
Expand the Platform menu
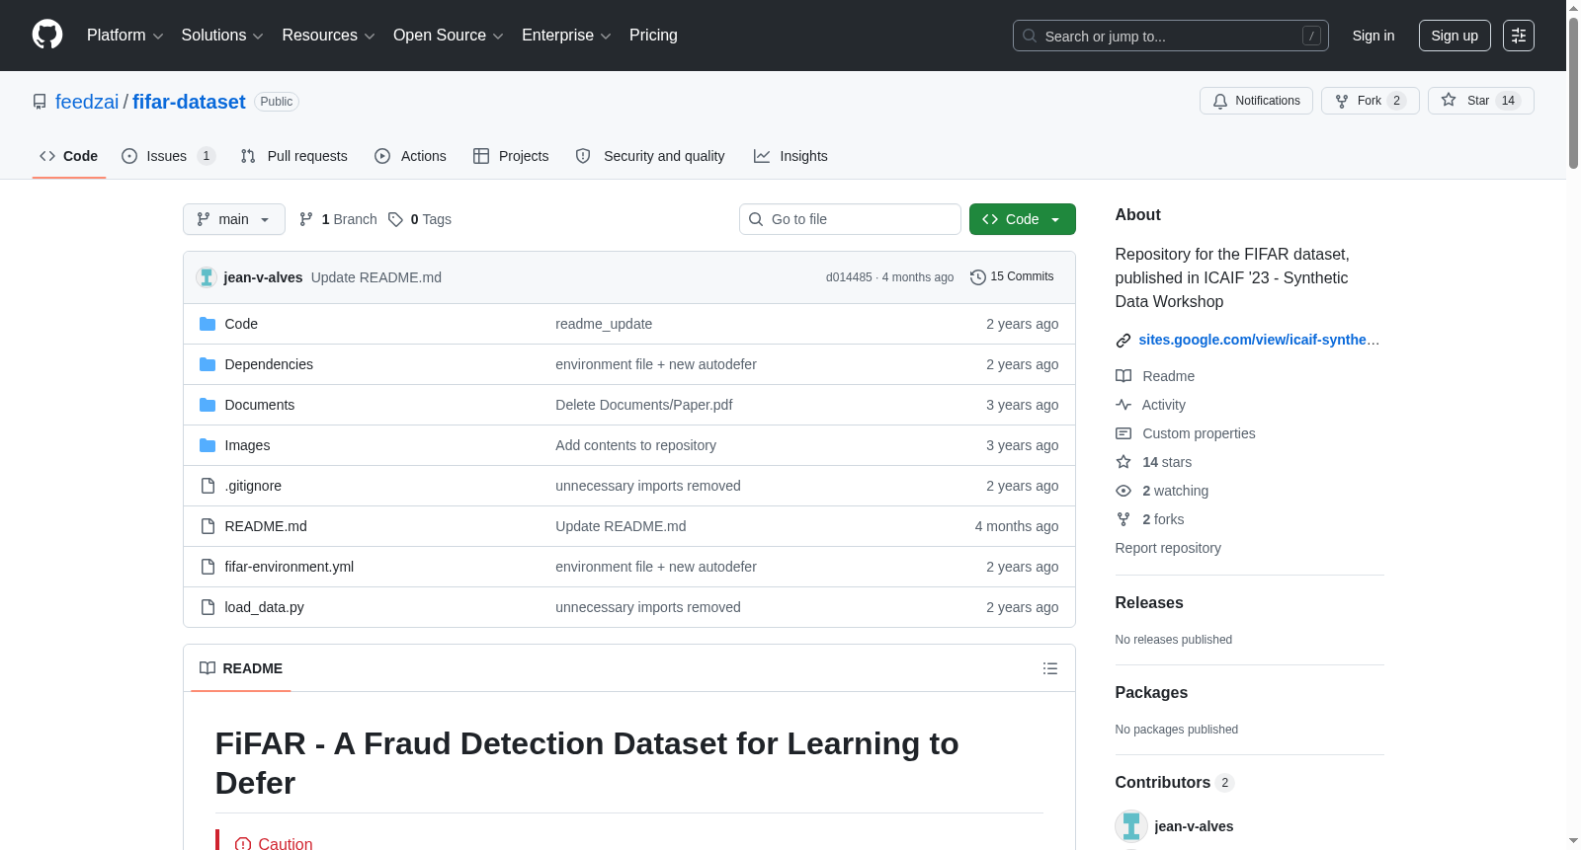pyautogui.click(x=125, y=36)
